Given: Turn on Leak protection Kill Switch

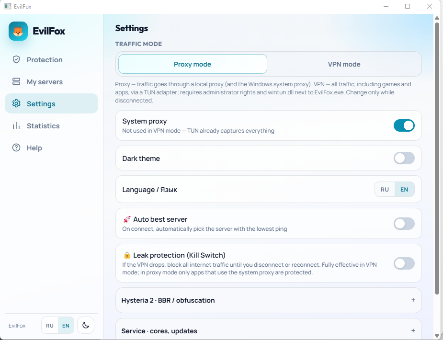Looking at the screenshot, I should (x=404, y=263).
